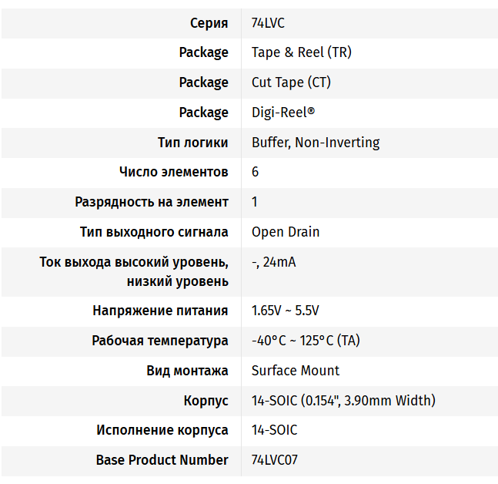Select the 74LVC series value
498x484 pixels.
(268, 23)
